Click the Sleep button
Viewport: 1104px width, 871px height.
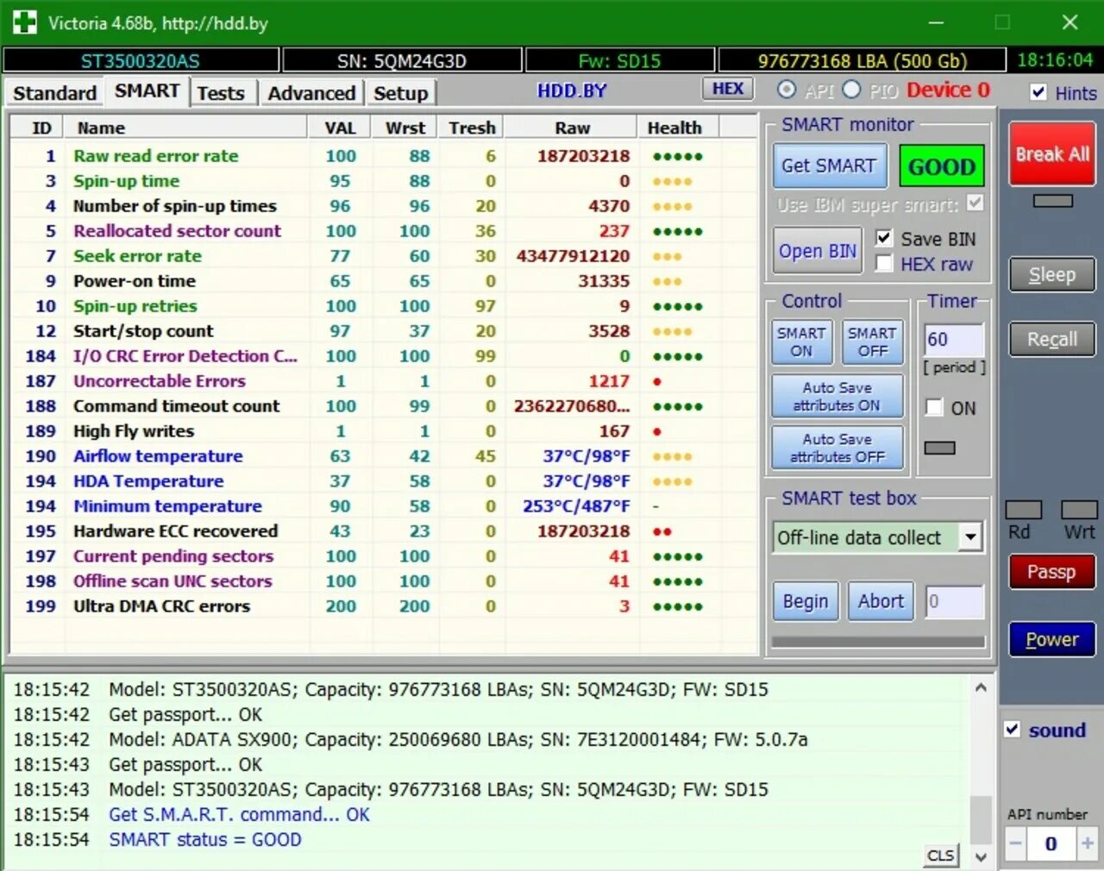click(x=1052, y=275)
